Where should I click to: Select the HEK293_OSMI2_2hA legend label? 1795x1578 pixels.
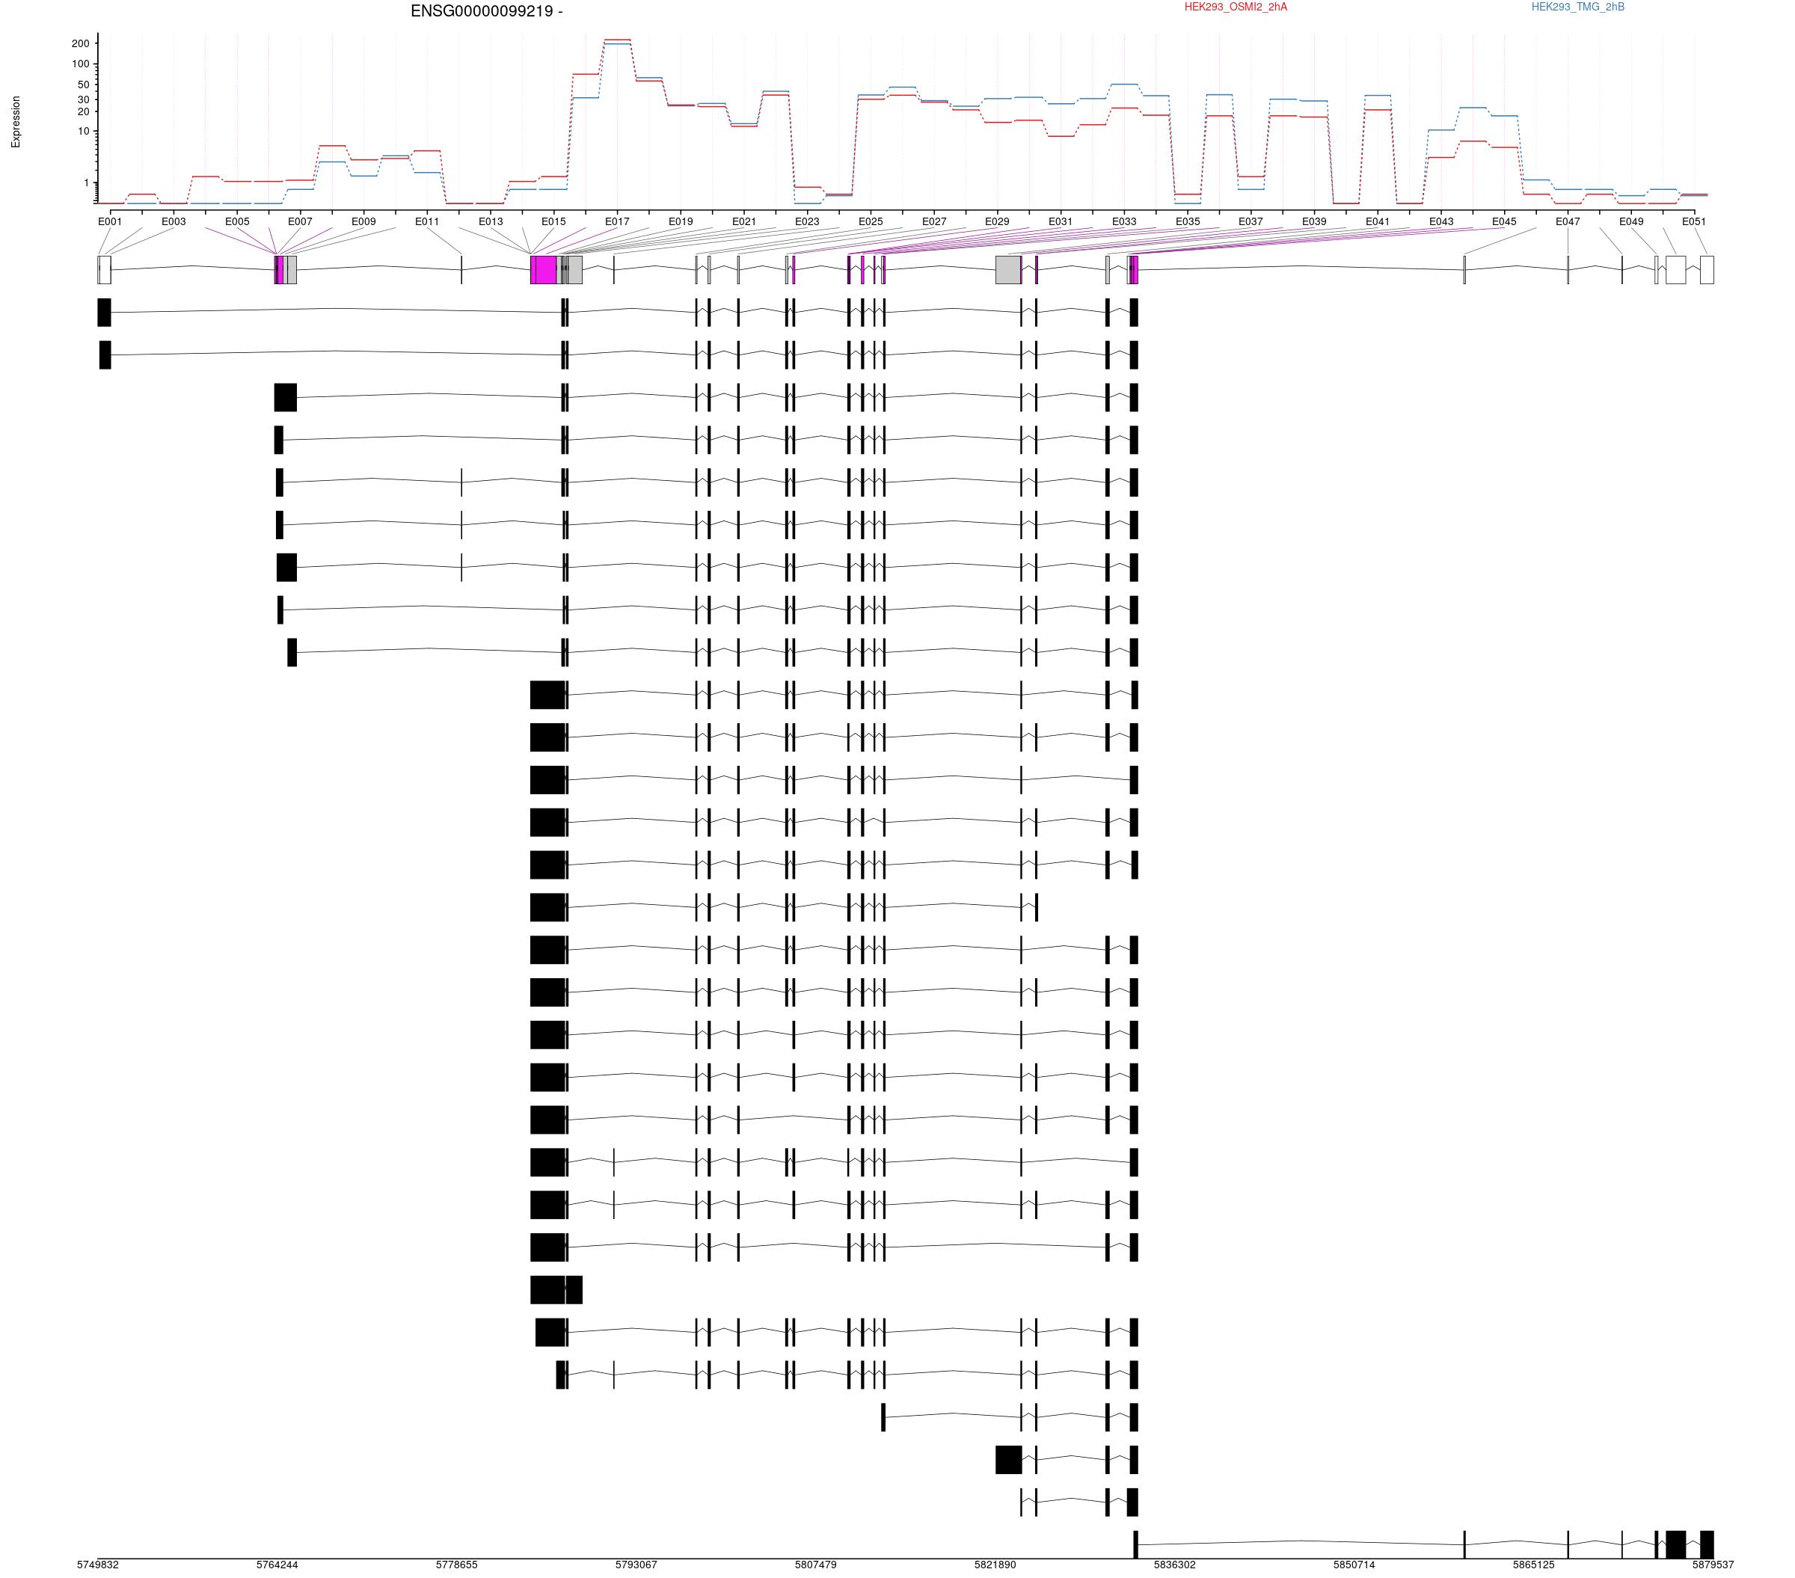point(1236,7)
